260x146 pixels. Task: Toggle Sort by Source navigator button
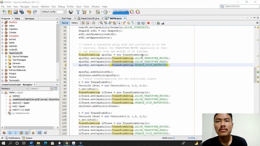(x=45, y=133)
